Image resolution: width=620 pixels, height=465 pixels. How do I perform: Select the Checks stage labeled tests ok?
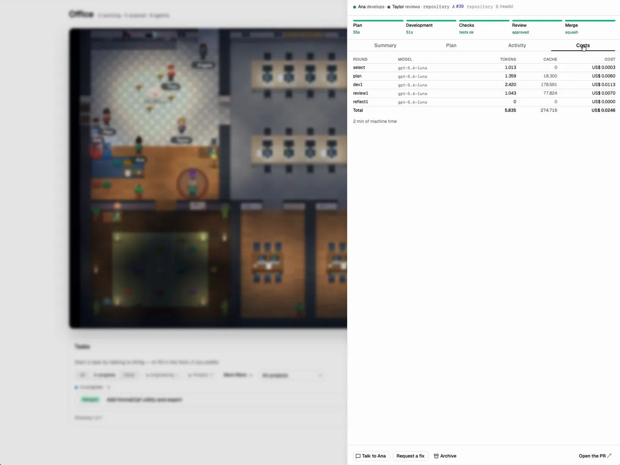tap(484, 27)
